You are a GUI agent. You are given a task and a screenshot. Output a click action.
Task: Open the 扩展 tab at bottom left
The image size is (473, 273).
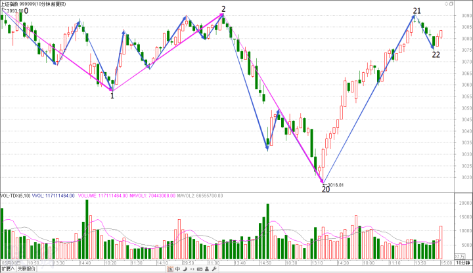pos(8,268)
